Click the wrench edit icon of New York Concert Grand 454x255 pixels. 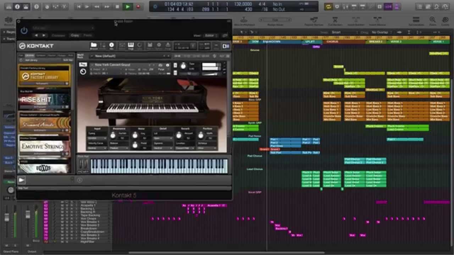click(x=83, y=64)
